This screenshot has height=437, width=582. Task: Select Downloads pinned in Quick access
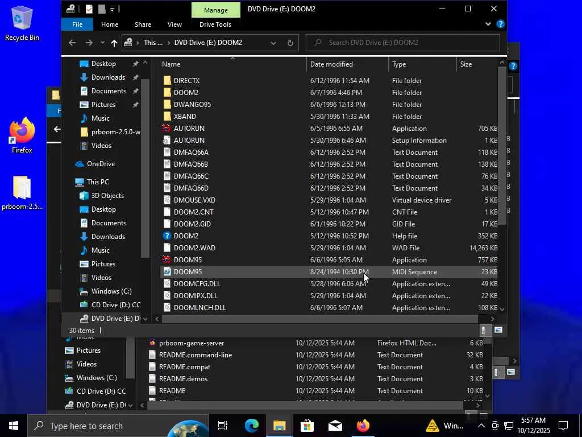point(107,77)
